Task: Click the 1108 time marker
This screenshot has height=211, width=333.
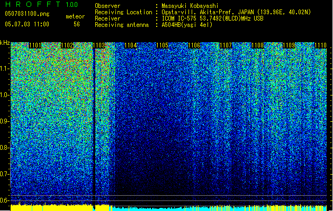Action: 258,45
